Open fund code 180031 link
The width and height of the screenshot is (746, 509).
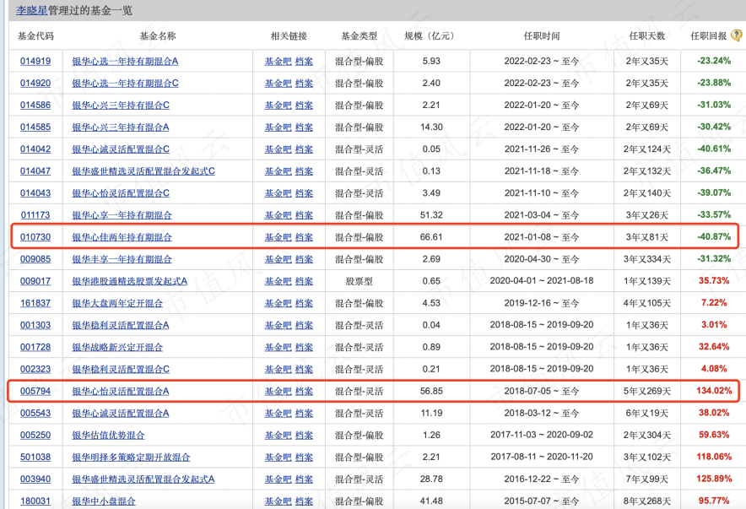35,501
